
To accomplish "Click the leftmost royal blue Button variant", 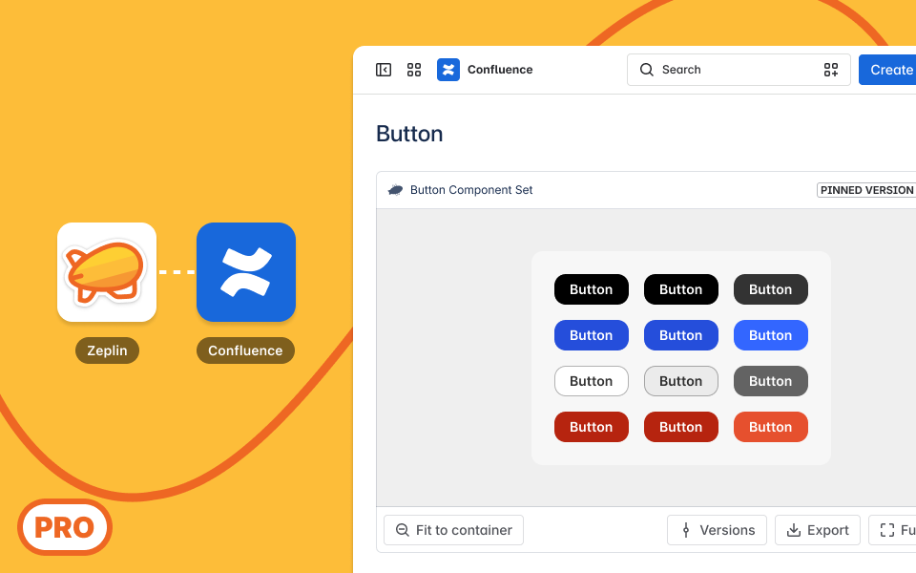I will tap(592, 335).
